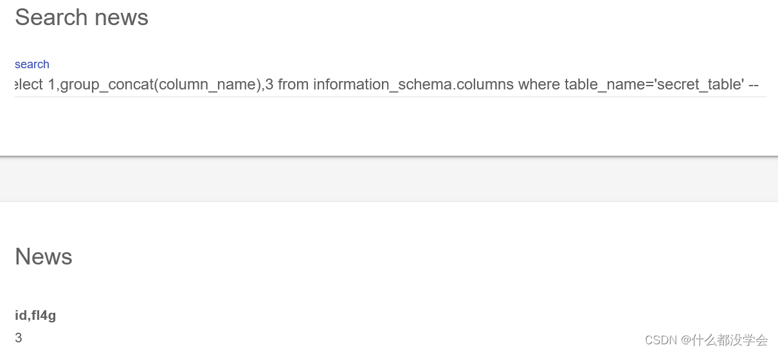Screen dimensions: 778x352
Task: Place cursor on group_concat(column_name) in the query
Action: pyautogui.click(x=159, y=84)
